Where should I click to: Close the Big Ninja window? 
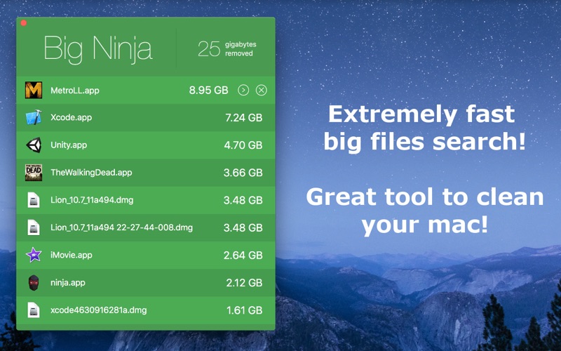[x=24, y=23]
